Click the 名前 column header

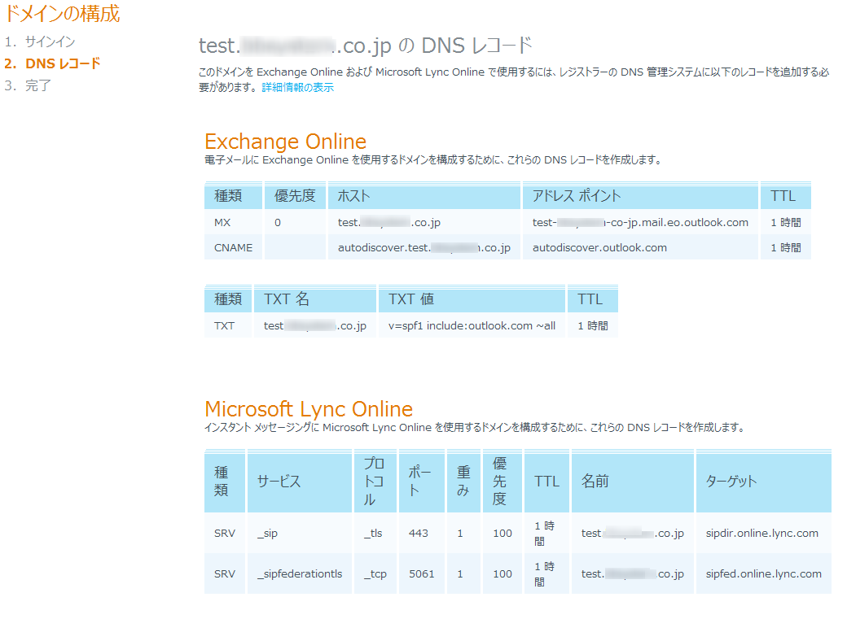click(633, 482)
